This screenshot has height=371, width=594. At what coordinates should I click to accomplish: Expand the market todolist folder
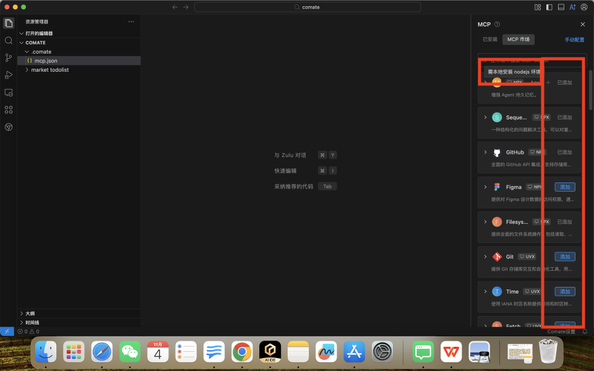point(49,70)
